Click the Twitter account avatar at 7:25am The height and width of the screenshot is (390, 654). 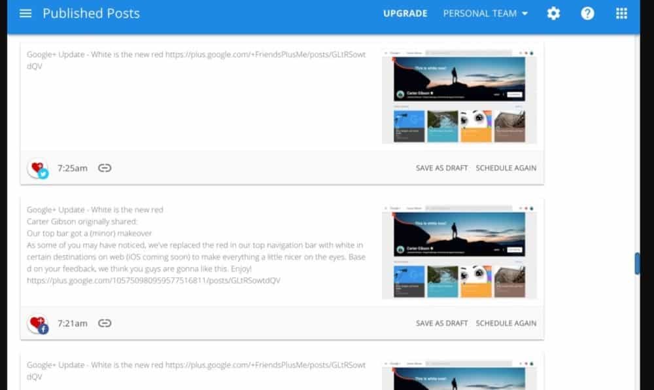(39, 169)
